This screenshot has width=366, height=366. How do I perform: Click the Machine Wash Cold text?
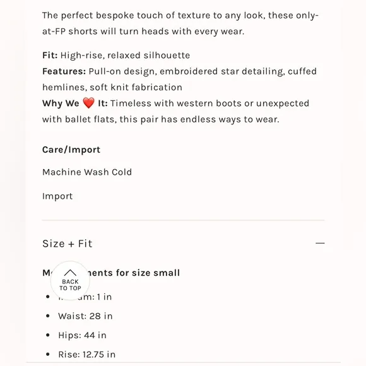[87, 172]
